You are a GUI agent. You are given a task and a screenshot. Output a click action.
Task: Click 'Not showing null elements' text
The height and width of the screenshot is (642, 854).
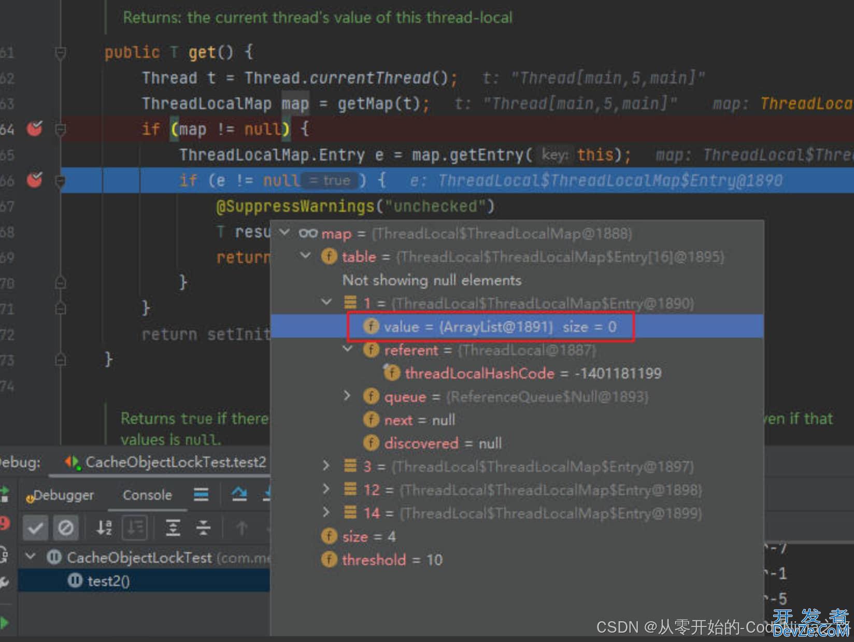[x=432, y=280]
